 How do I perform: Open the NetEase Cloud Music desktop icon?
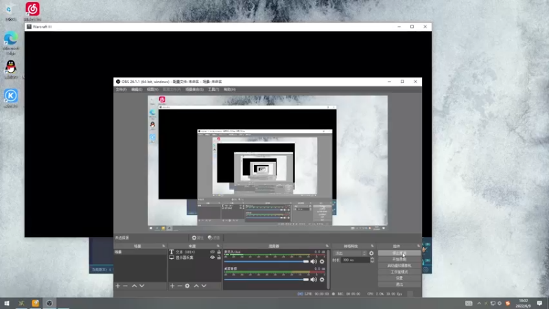(x=32, y=10)
